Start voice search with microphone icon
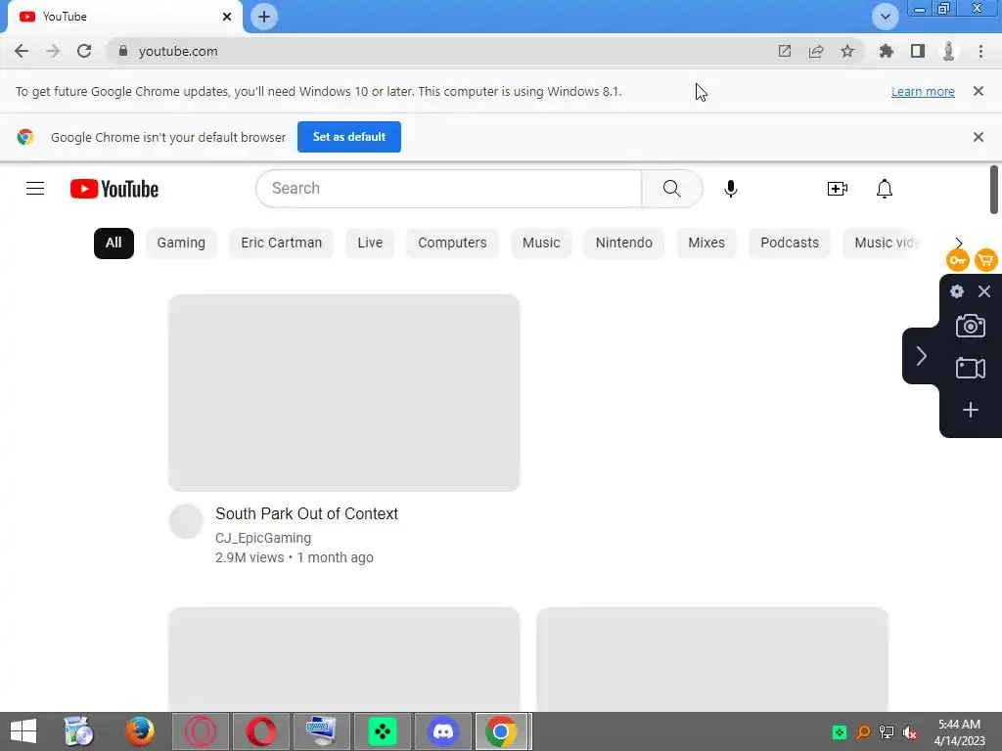 pos(730,189)
